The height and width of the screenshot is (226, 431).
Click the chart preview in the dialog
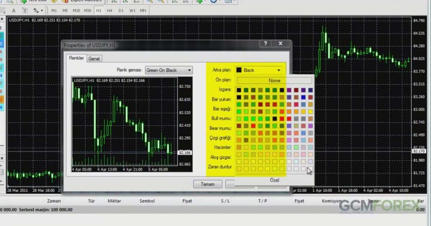pyautogui.click(x=132, y=124)
